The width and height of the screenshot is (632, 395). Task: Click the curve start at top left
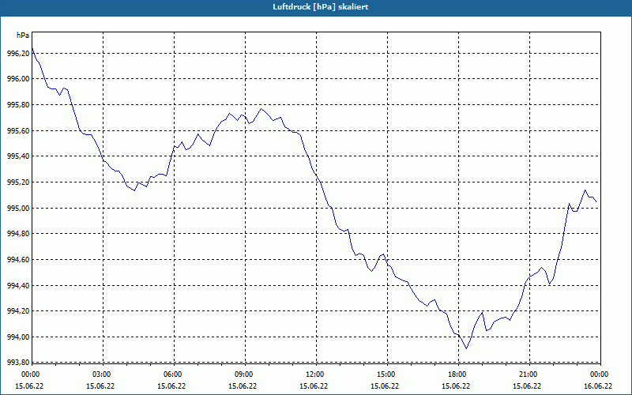[32, 48]
